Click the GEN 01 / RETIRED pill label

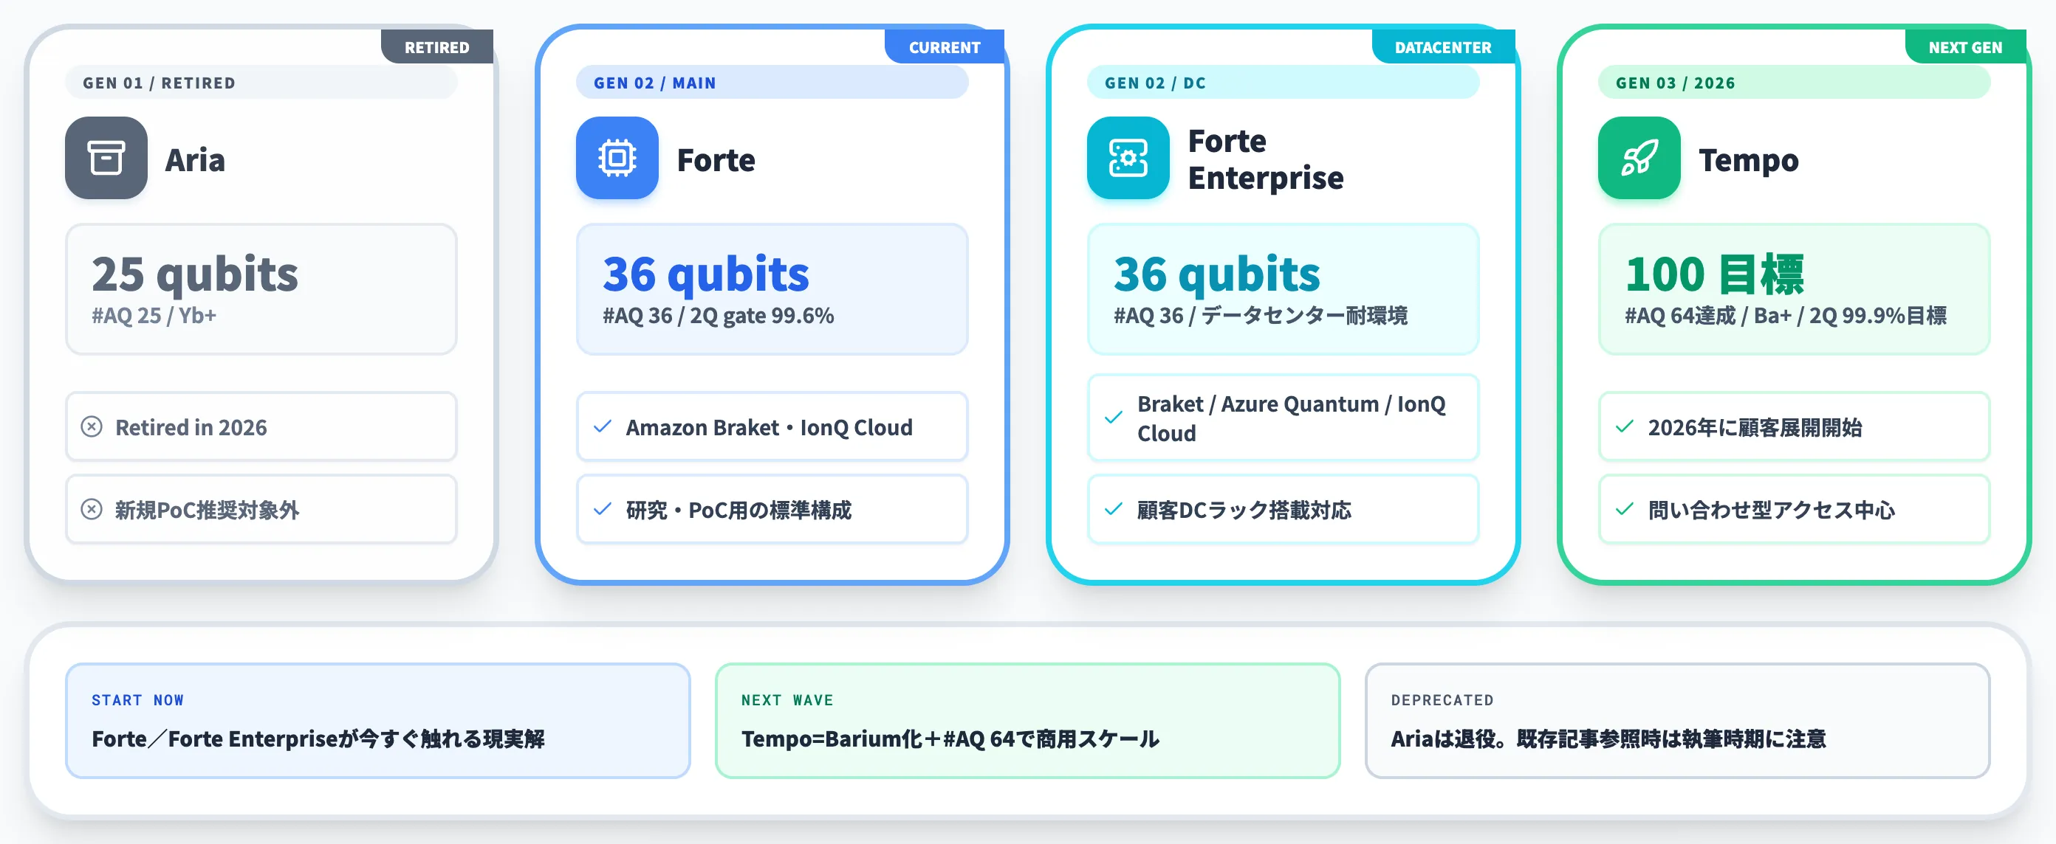(261, 82)
